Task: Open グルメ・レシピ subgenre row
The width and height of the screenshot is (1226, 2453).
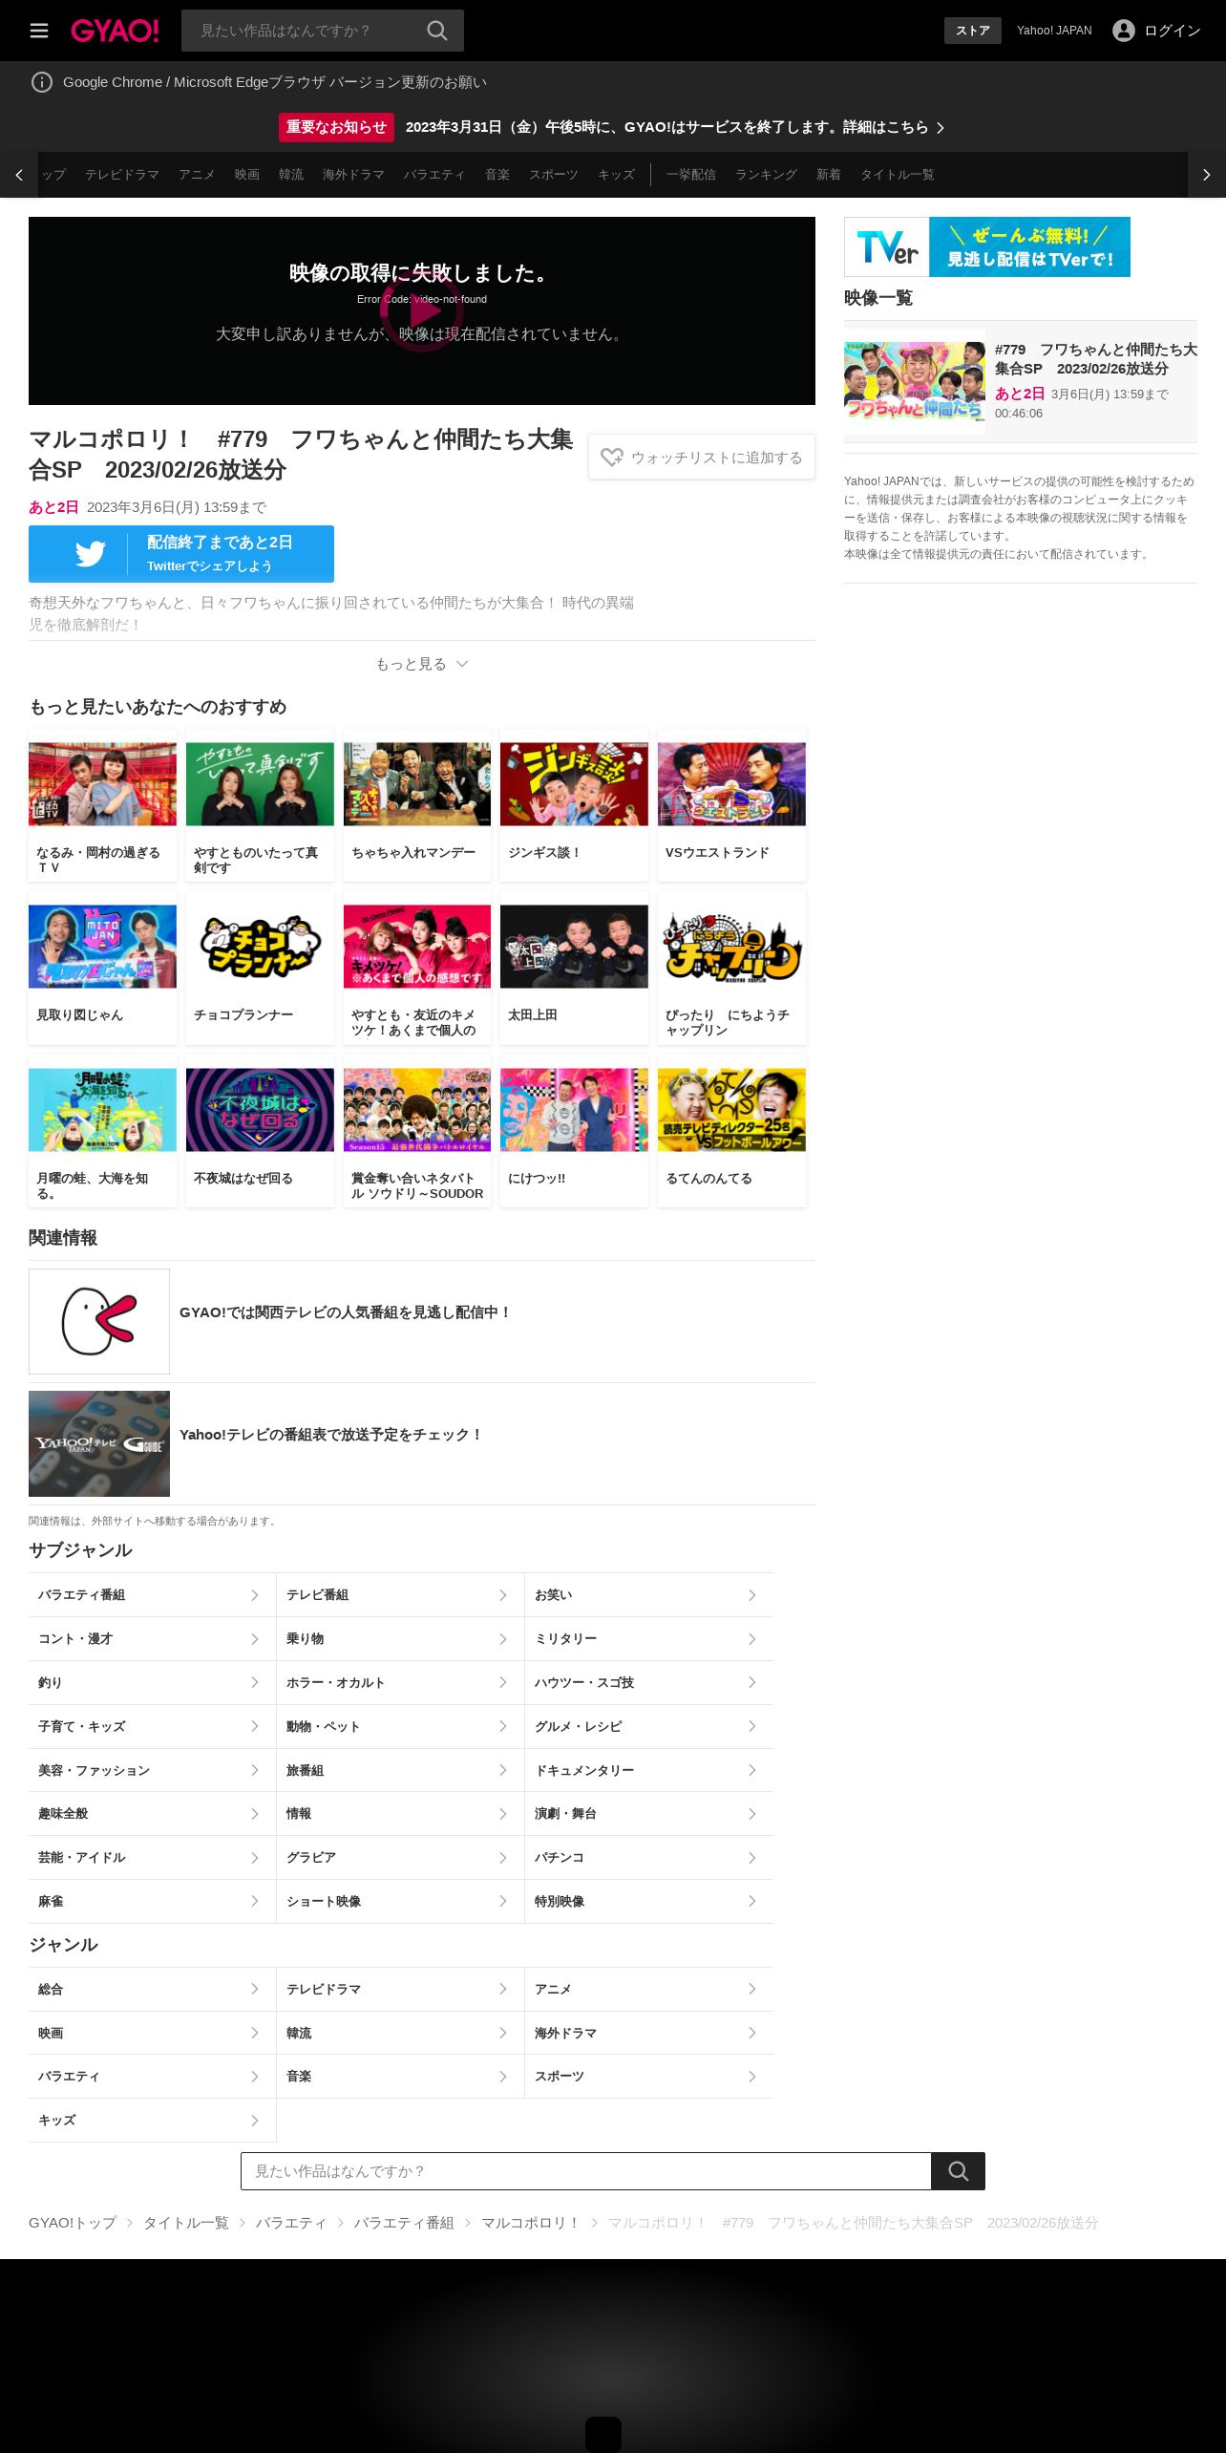Action: point(649,1727)
